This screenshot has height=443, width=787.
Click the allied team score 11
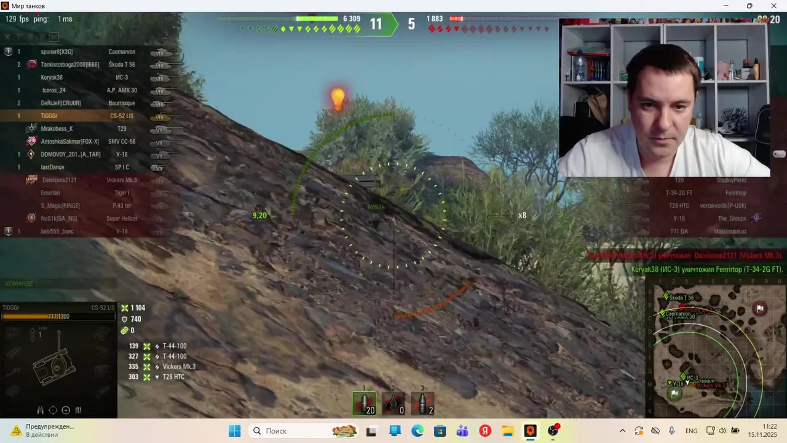pyautogui.click(x=376, y=24)
